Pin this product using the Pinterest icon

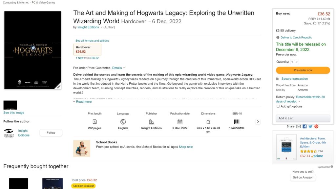[x=317, y=126]
